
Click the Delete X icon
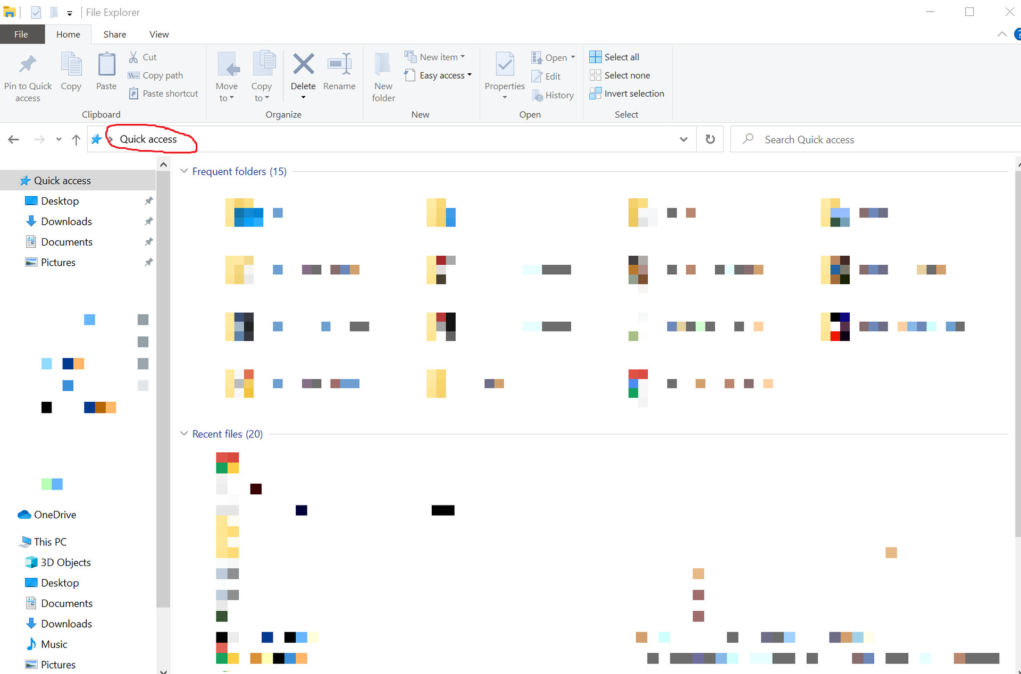pos(303,65)
